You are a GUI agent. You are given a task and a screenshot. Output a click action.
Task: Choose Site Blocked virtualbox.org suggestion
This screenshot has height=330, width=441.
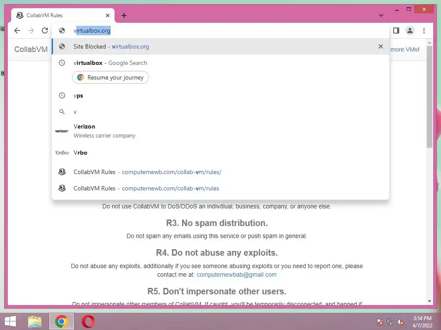coord(221,46)
